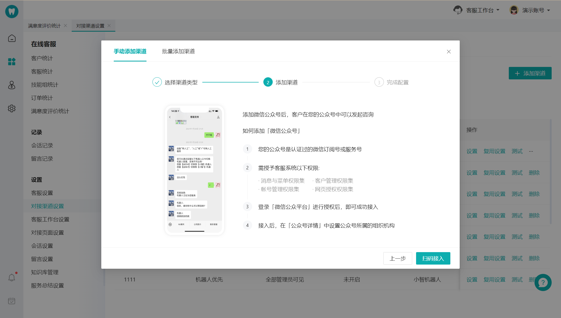Image resolution: width=561 pixels, height=318 pixels.
Task: Expand the 客服工作台 dropdown
Action: [498, 10]
